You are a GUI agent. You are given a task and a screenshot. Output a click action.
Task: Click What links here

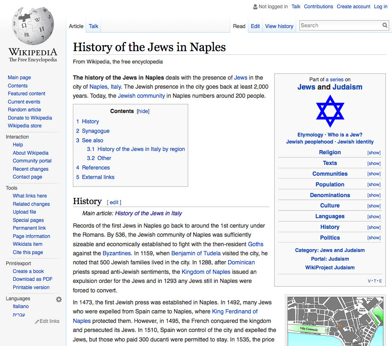click(x=30, y=195)
